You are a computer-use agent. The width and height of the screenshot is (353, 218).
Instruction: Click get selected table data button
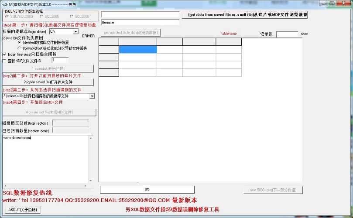click(130, 33)
